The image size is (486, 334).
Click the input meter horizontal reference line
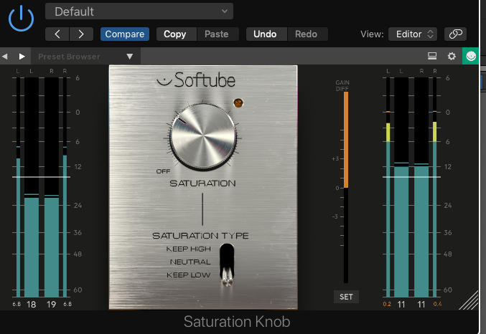[x=41, y=177]
